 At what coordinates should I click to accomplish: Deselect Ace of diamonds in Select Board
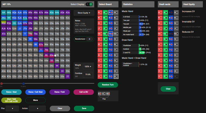[x=111, y=12]
